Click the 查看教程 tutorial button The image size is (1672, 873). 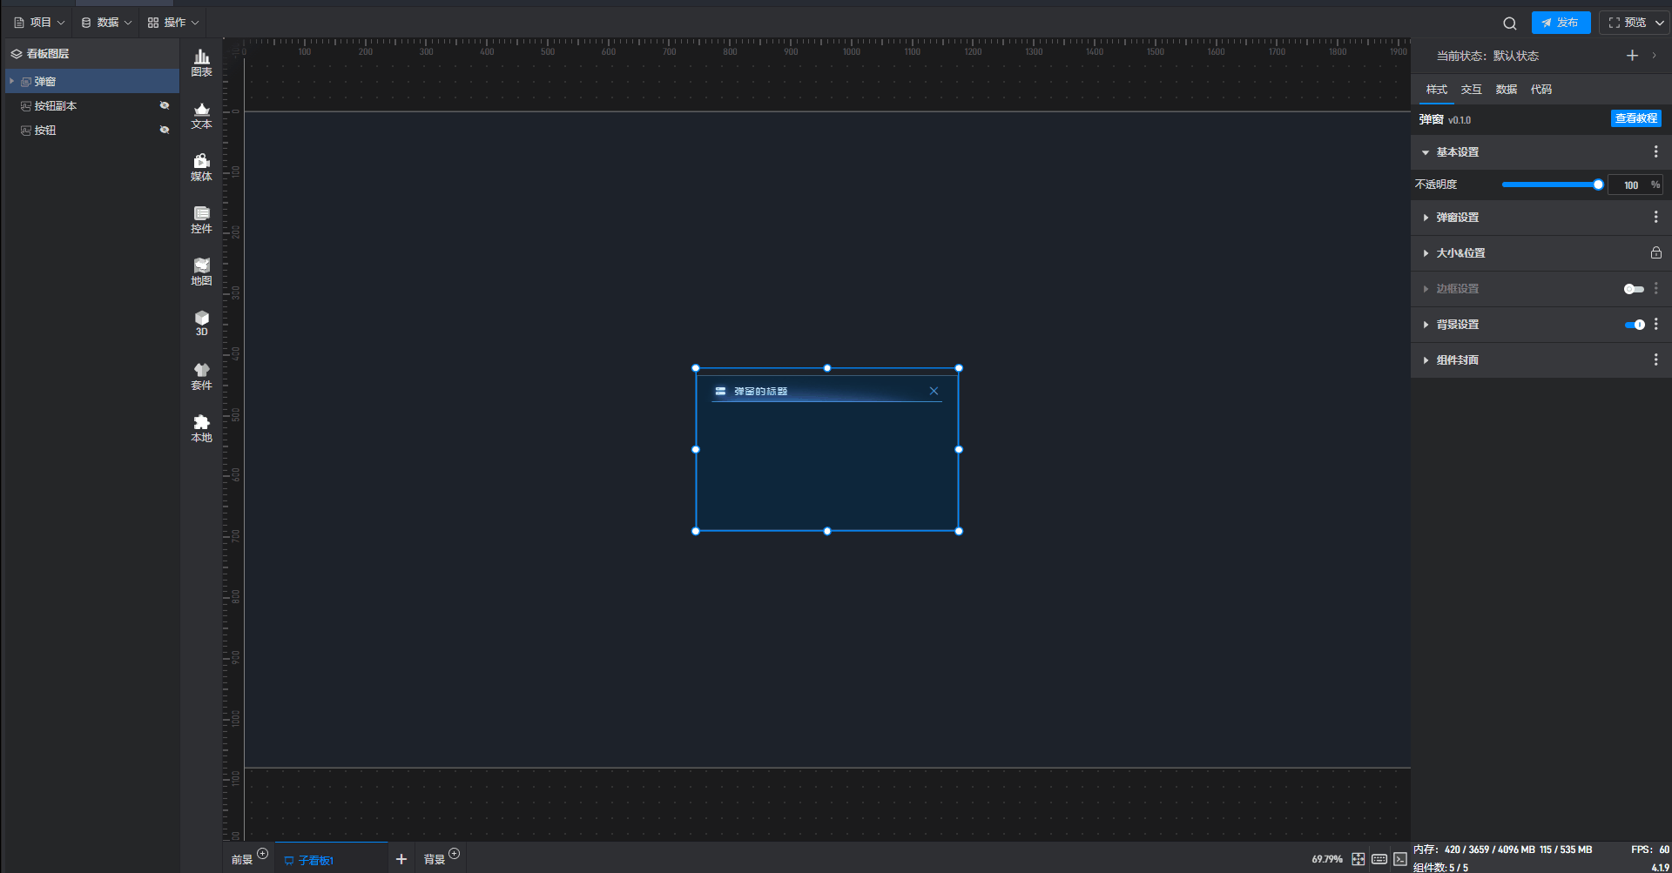pyautogui.click(x=1635, y=118)
